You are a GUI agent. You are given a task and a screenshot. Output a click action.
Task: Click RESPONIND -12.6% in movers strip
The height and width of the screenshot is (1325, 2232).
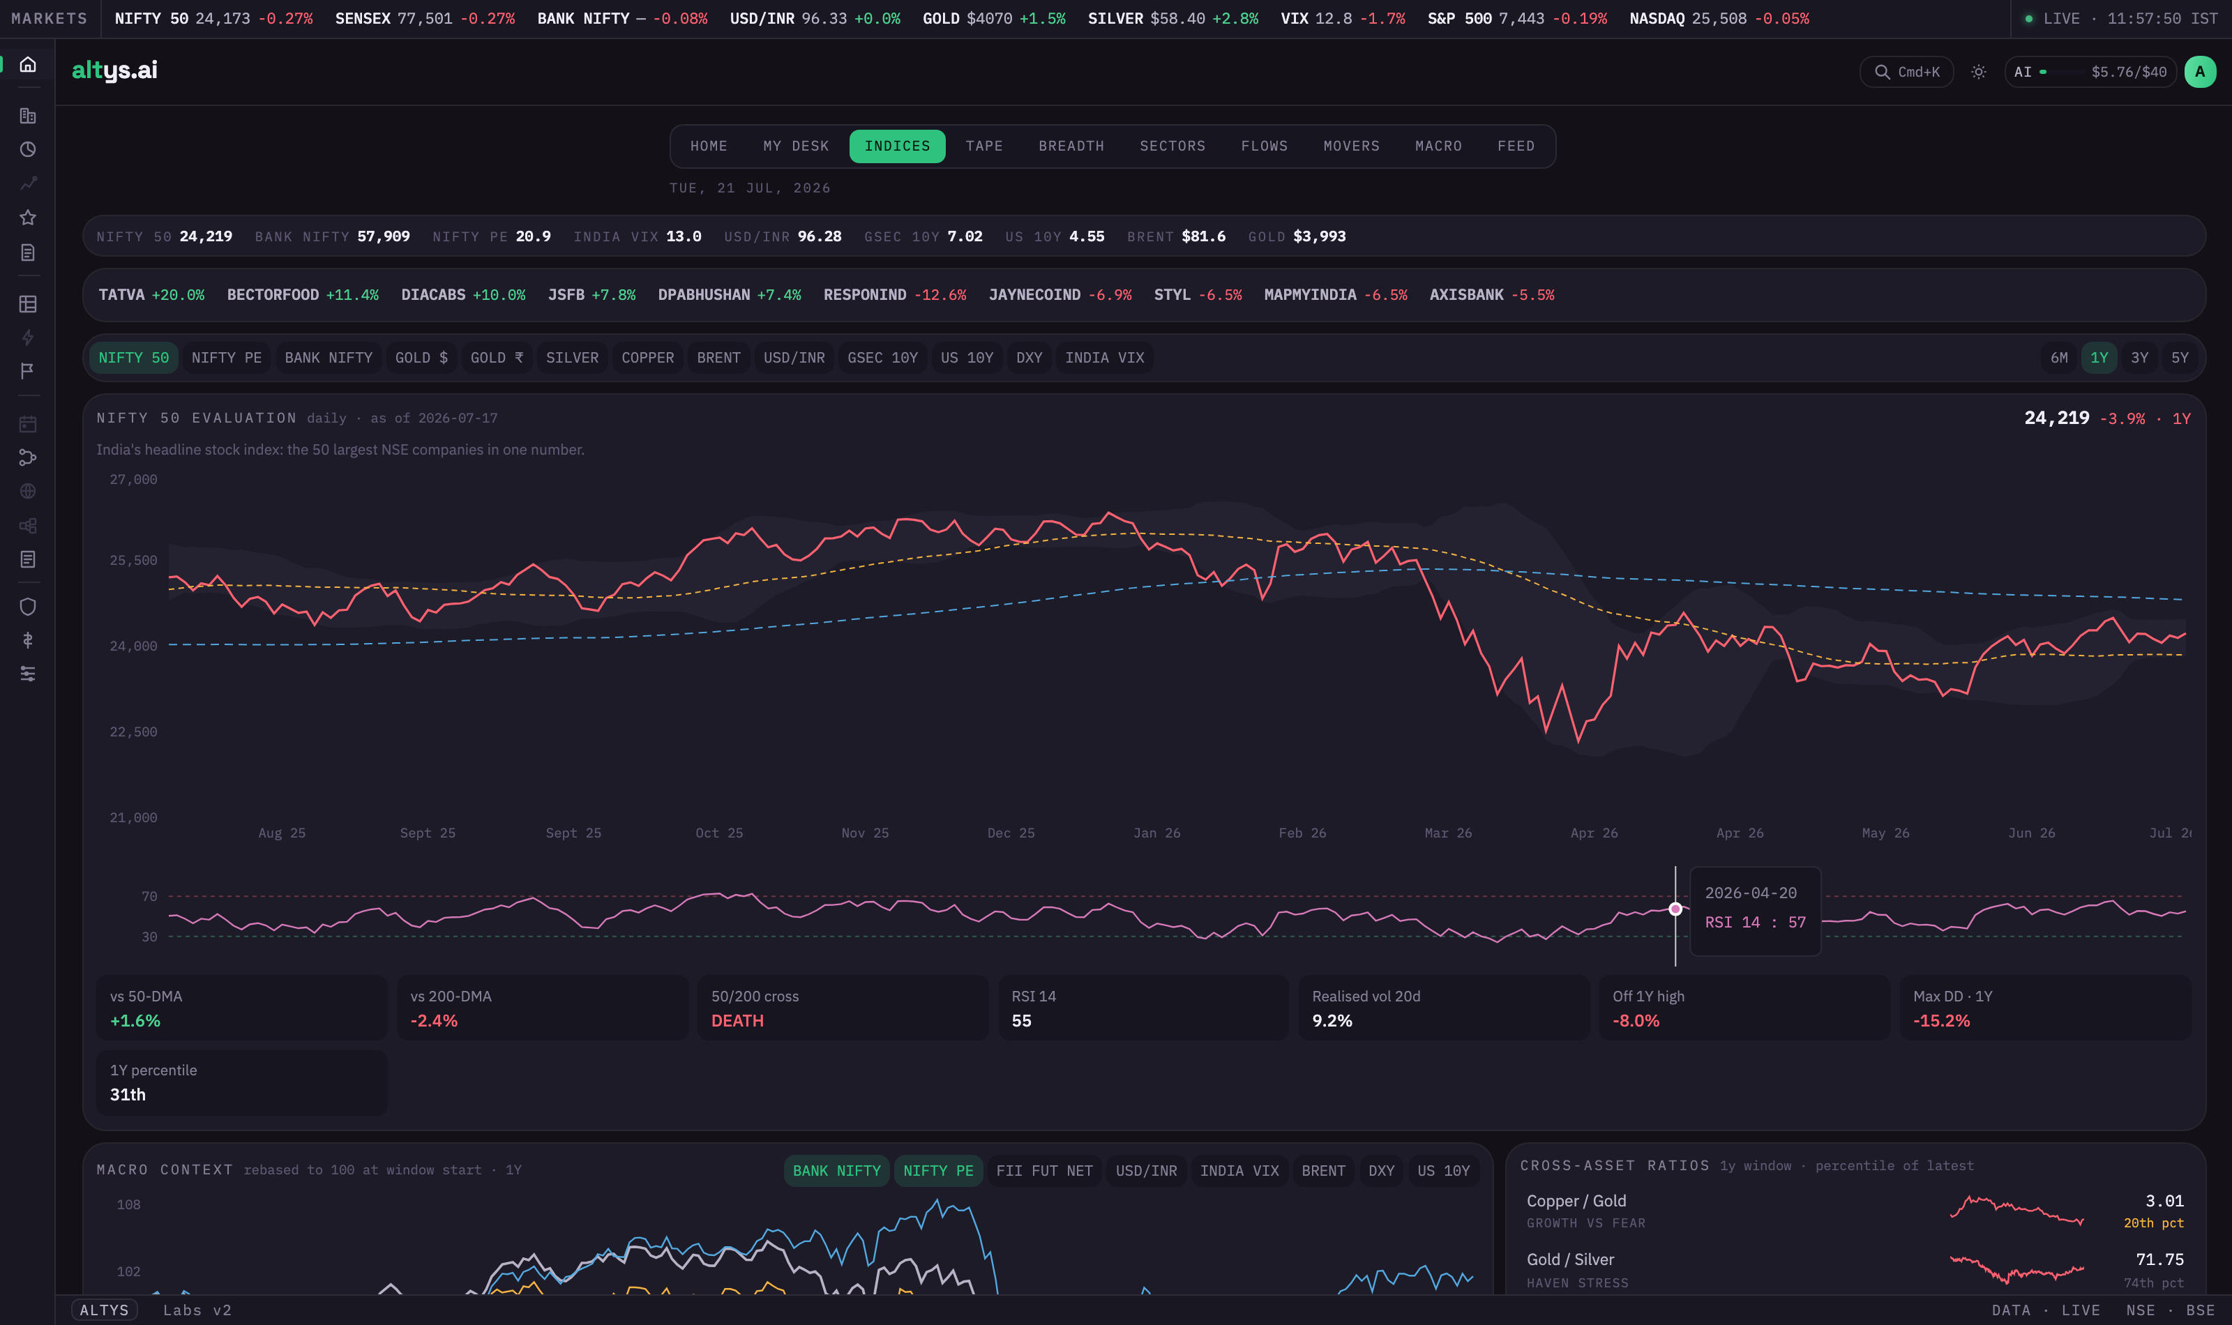895,295
